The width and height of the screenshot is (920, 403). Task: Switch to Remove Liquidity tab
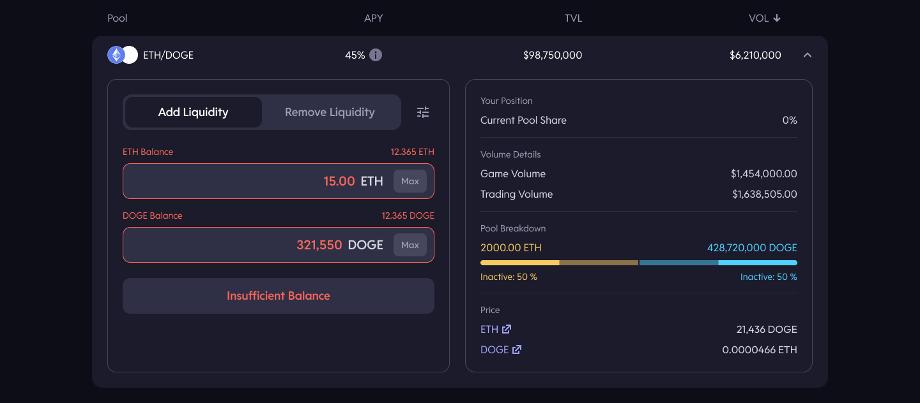pyautogui.click(x=330, y=112)
